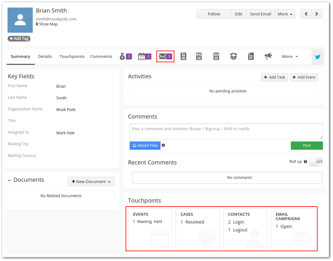The height and width of the screenshot is (261, 333).
Task: Select the Sales Orders icon
Action: pos(216,56)
